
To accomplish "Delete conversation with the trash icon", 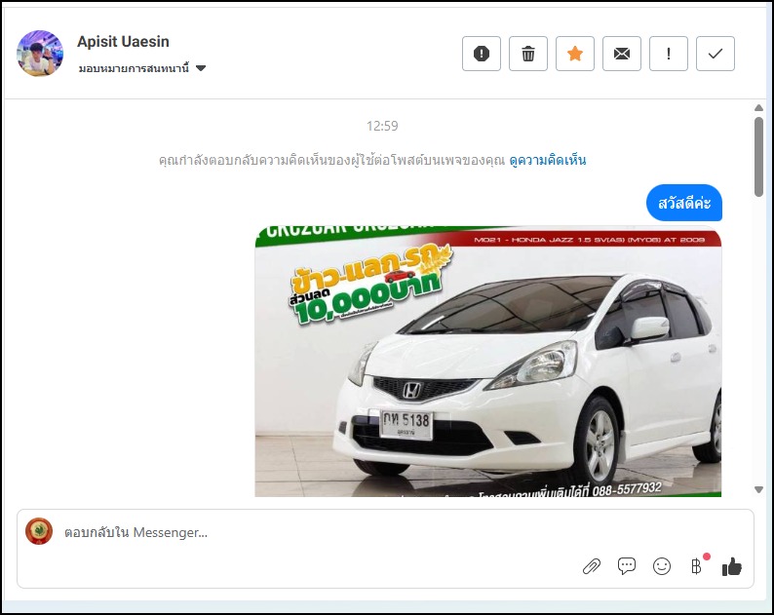I will pyautogui.click(x=528, y=54).
